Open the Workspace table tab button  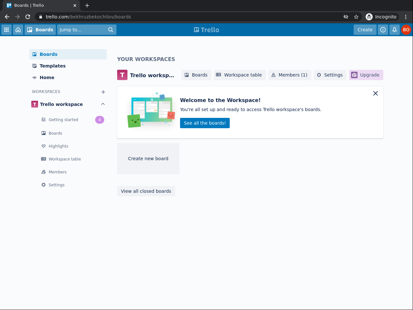tap(240, 75)
